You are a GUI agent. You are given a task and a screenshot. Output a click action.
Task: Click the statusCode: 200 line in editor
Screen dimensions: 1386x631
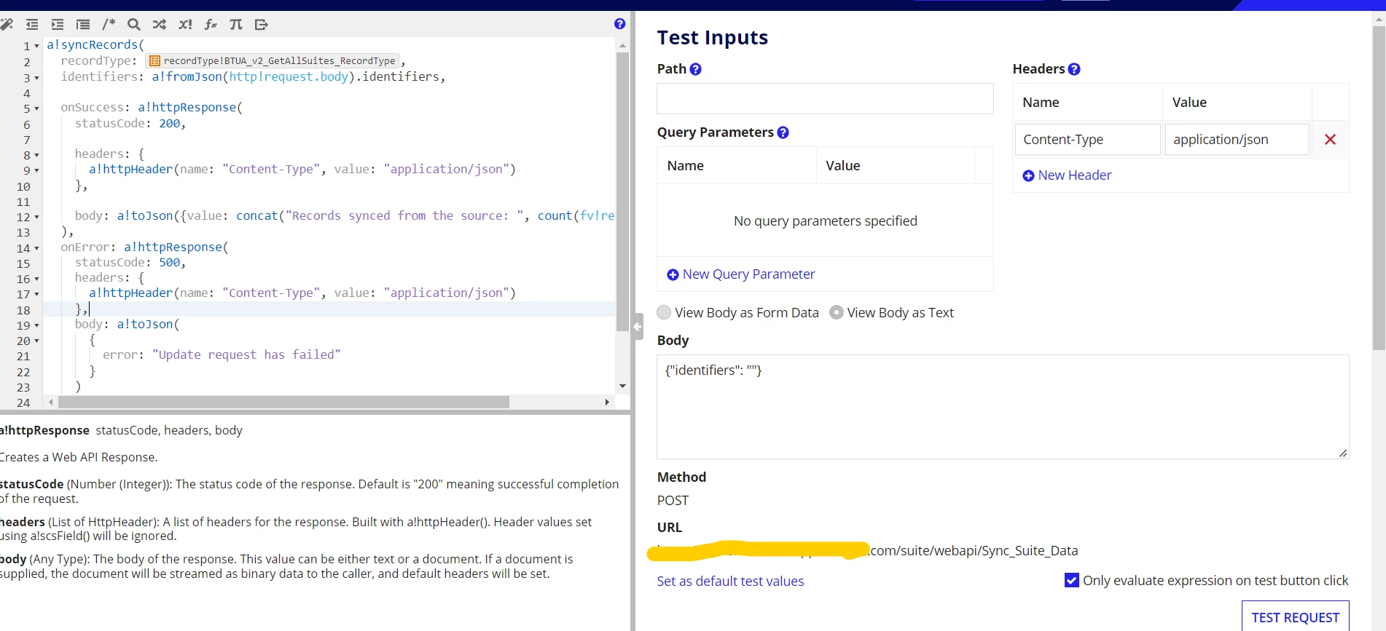point(130,124)
